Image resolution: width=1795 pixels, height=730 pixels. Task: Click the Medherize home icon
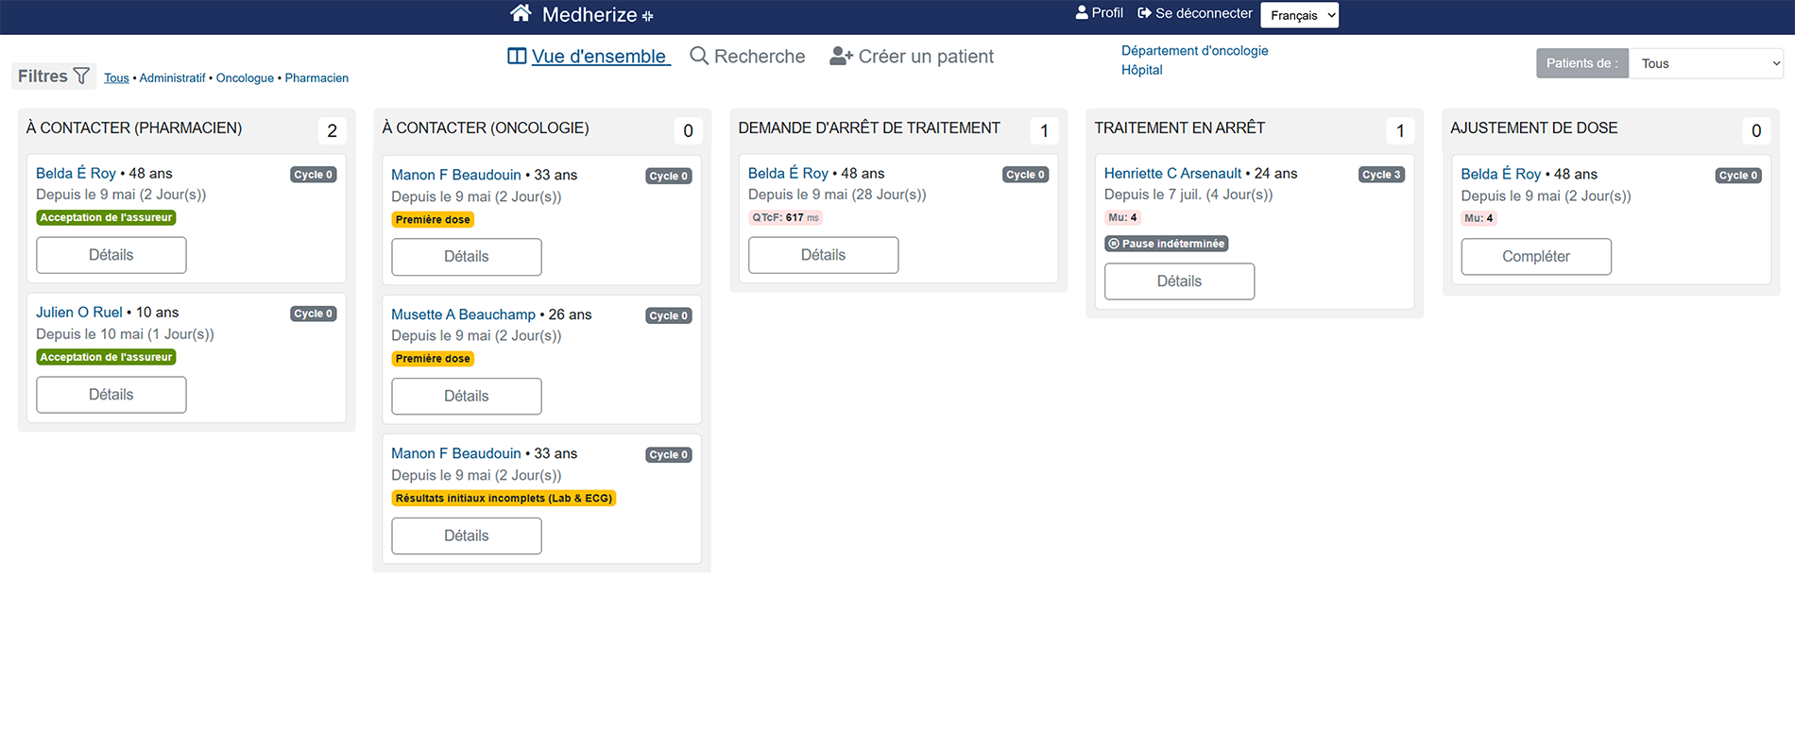tap(521, 13)
